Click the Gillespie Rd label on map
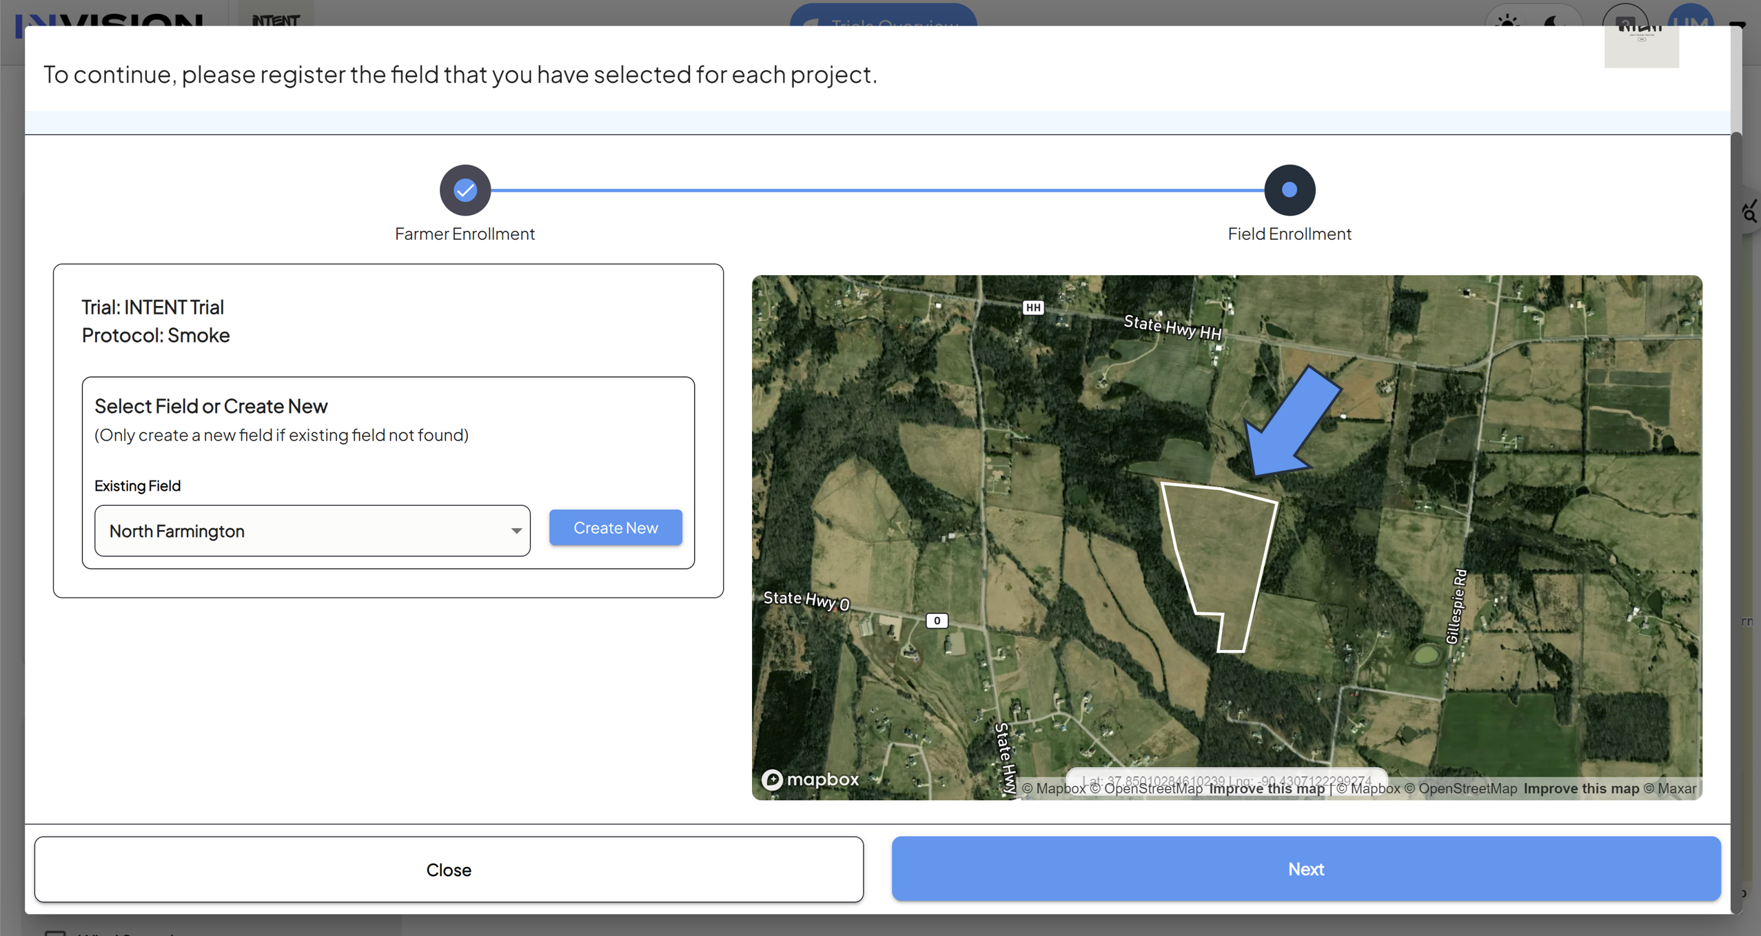The height and width of the screenshot is (936, 1761). tap(1456, 607)
